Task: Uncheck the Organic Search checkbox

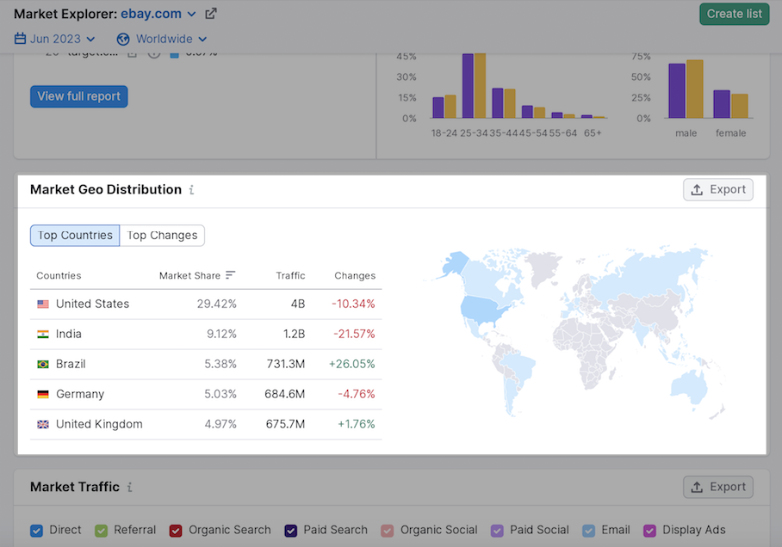Action: 176,531
